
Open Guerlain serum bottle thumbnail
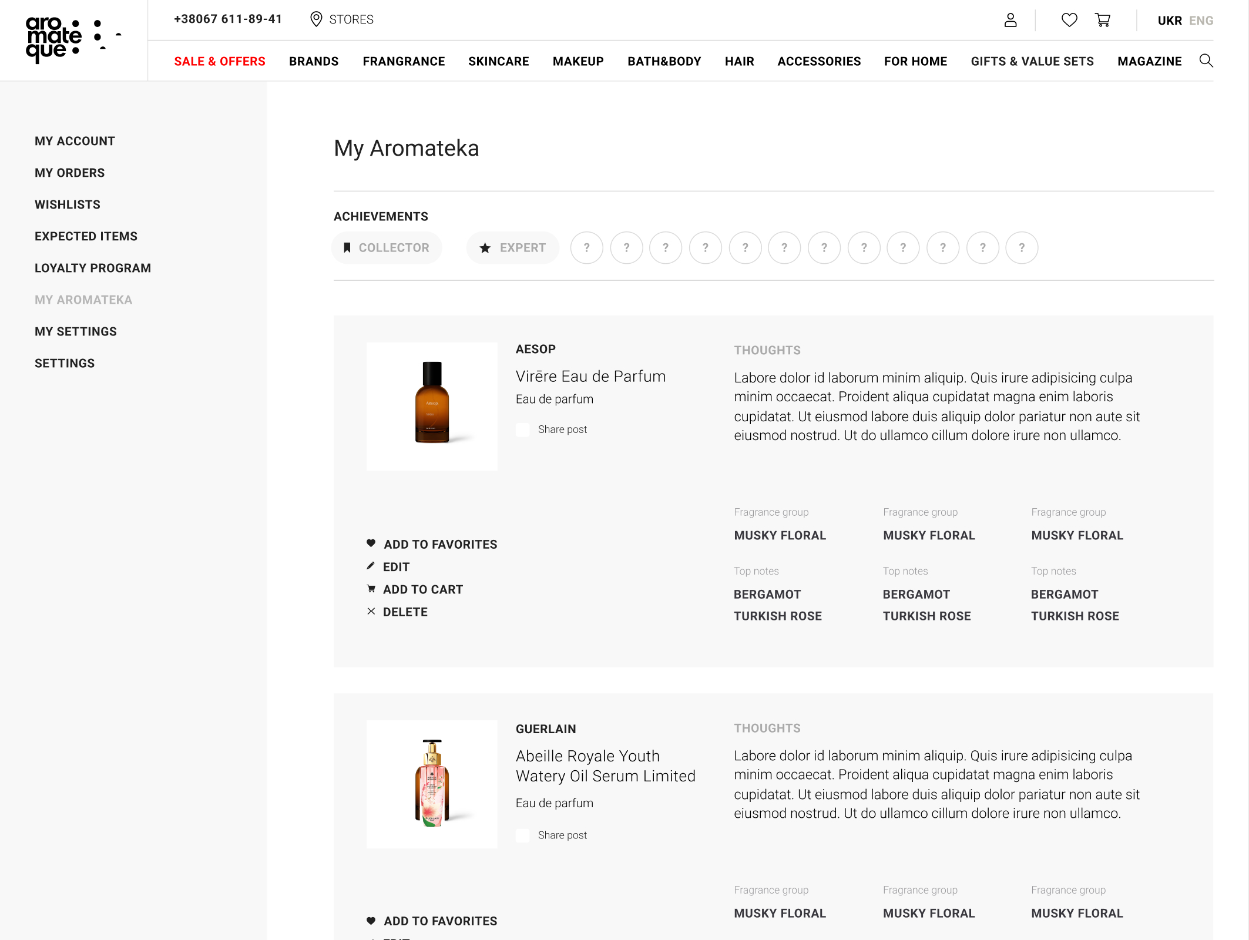coord(432,784)
